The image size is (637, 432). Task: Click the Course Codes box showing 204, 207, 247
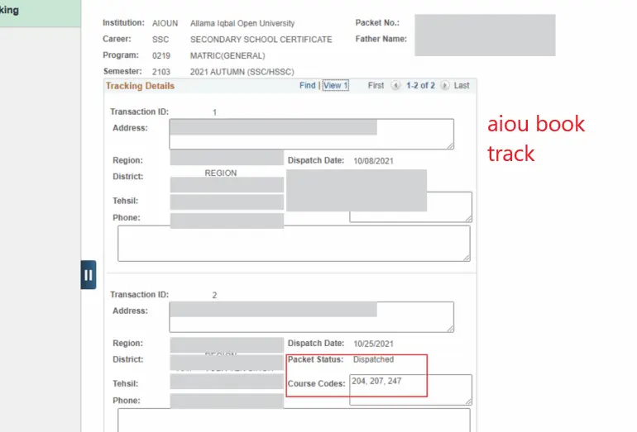pyautogui.click(x=410, y=389)
